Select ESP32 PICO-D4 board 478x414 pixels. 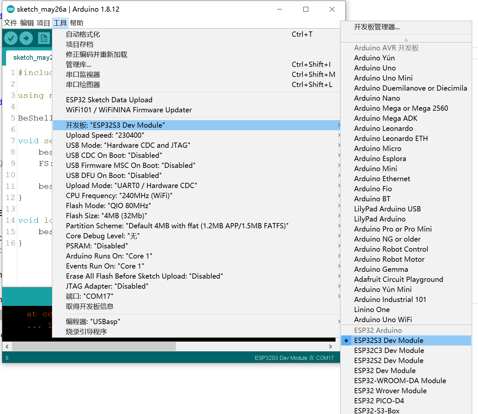(x=406, y=401)
